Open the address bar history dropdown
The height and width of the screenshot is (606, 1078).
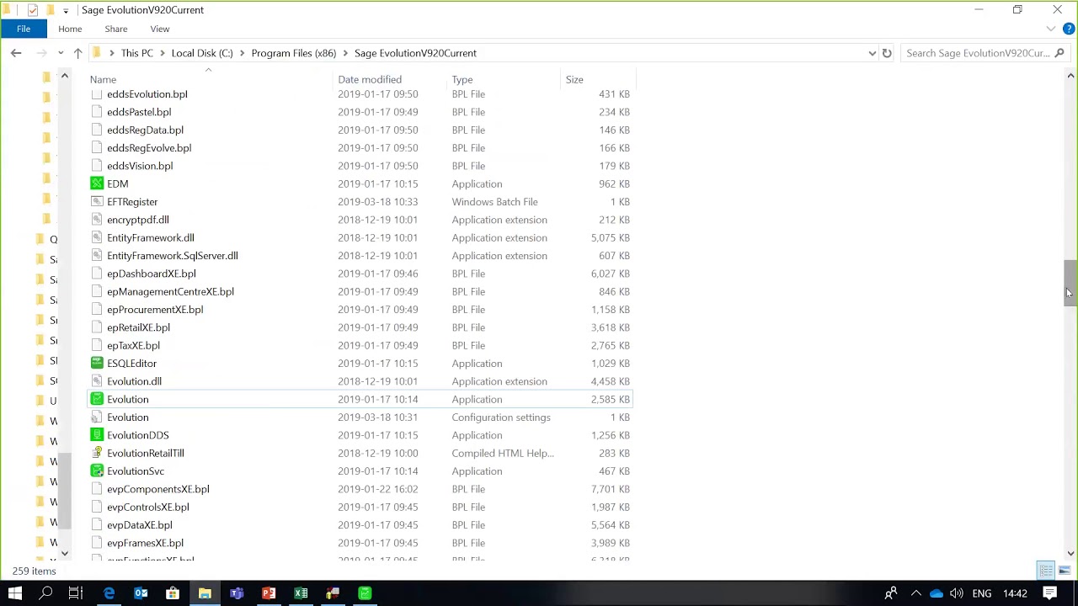(872, 53)
